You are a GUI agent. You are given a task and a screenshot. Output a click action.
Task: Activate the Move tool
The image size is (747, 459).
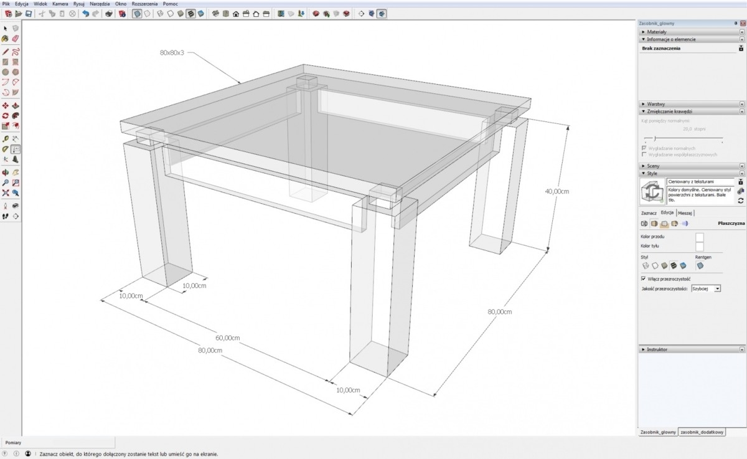click(6, 105)
